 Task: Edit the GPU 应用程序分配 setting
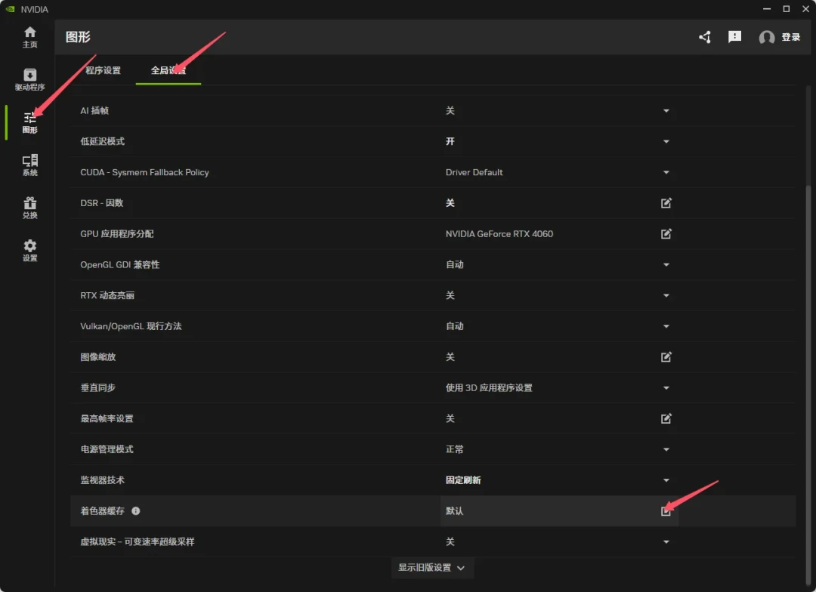666,233
